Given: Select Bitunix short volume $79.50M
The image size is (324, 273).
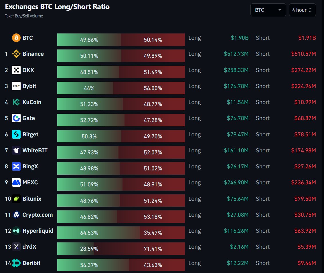Looking at the screenshot, I should 305,199.
